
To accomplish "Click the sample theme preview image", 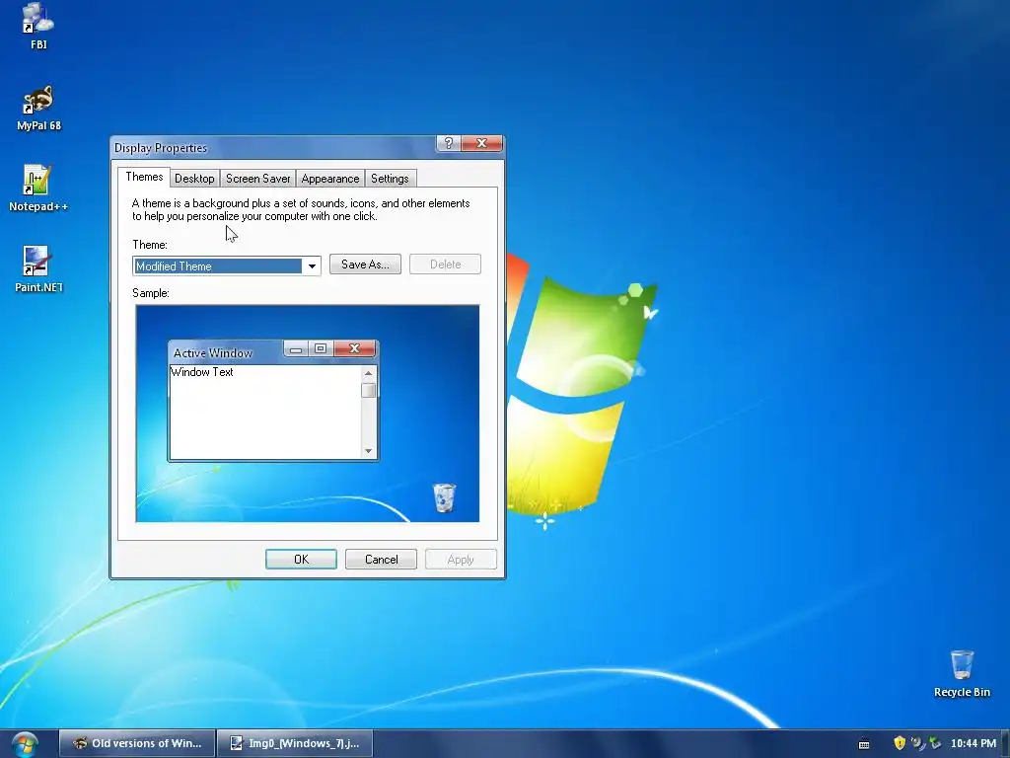I will (308, 414).
